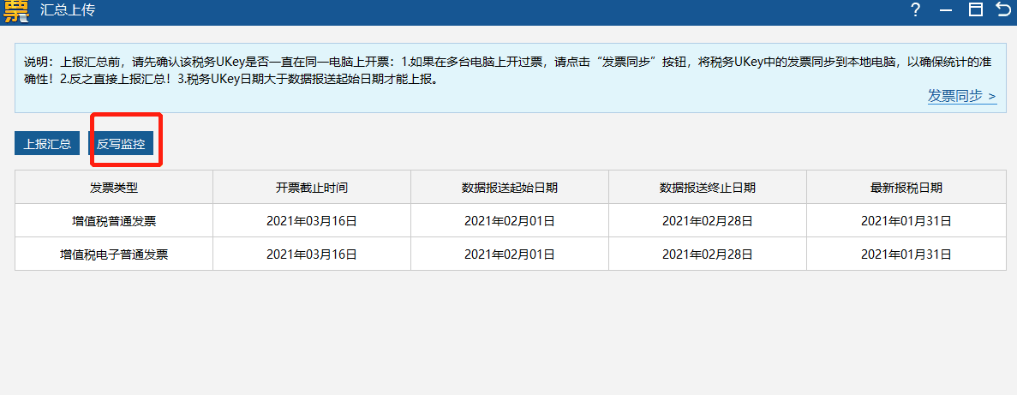
Task: Click the yellow 票 application logo
Action: click(x=16, y=10)
